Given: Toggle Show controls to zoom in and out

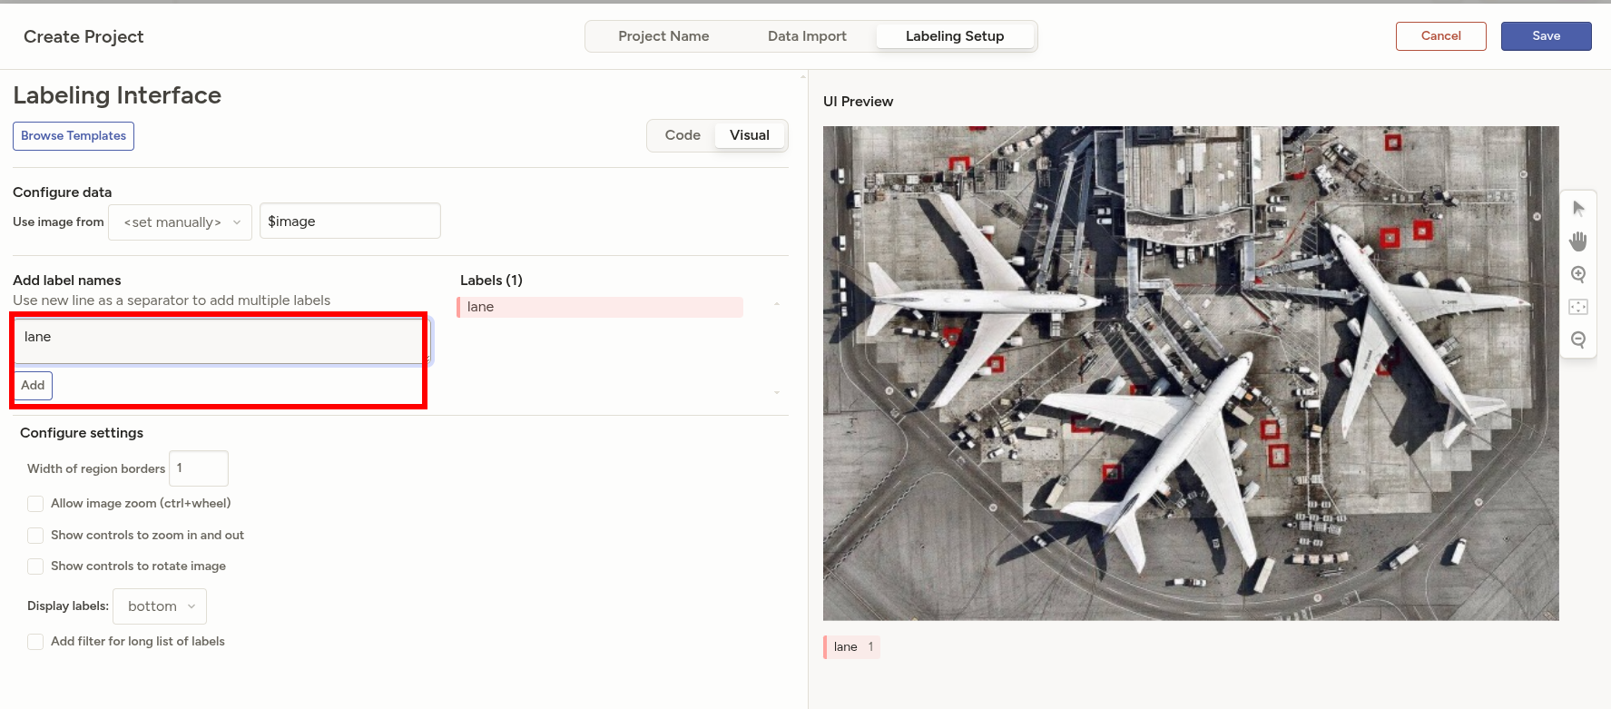Looking at the screenshot, I should click(x=35, y=536).
